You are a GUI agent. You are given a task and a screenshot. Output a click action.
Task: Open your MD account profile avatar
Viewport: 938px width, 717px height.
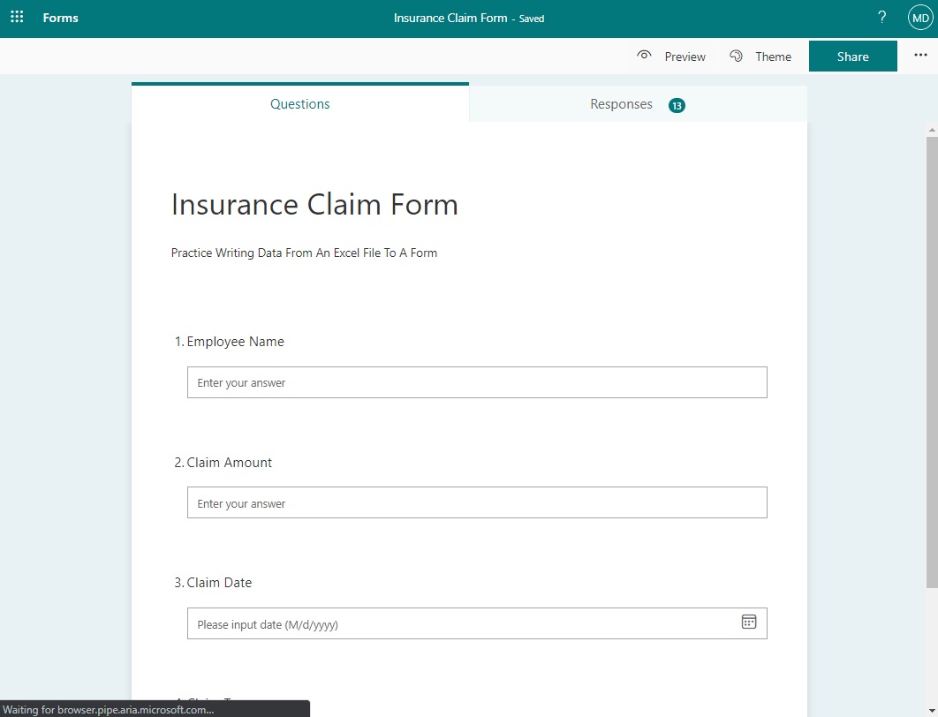pyautogui.click(x=919, y=17)
